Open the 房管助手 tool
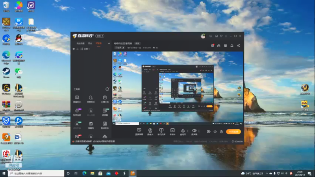 [91, 99]
